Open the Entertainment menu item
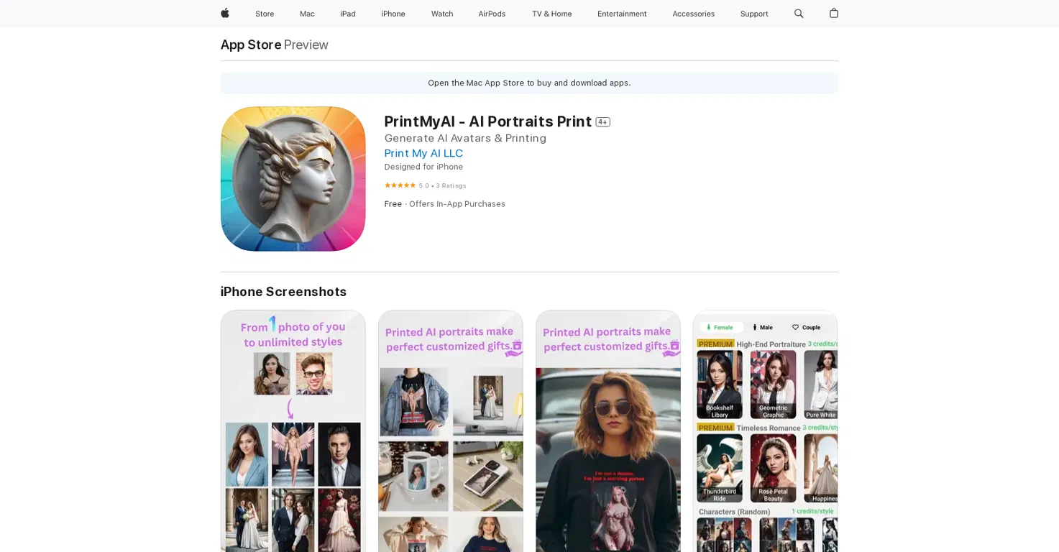 [x=622, y=14]
